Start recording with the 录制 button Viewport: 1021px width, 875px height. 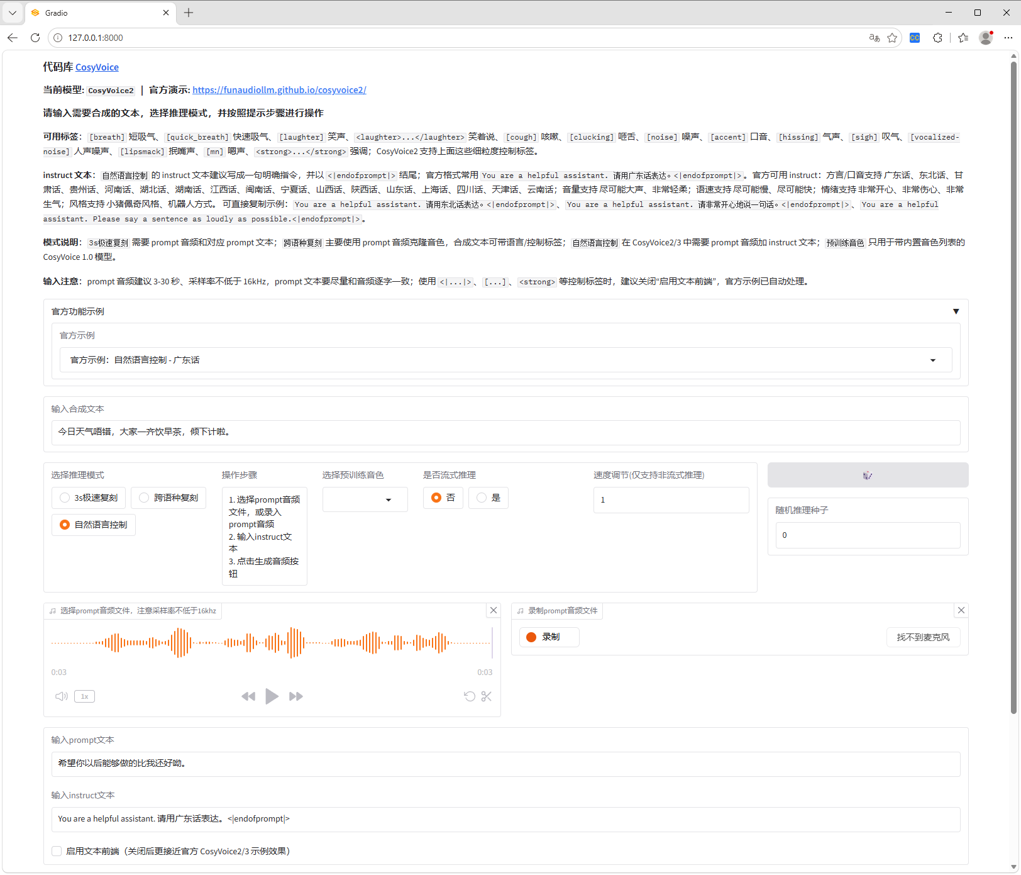[x=549, y=637]
